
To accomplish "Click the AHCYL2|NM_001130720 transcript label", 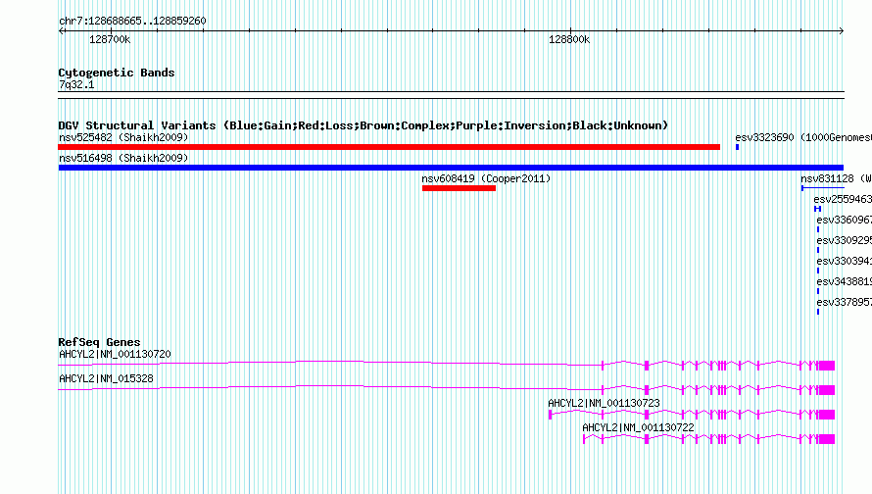I will (x=115, y=354).
